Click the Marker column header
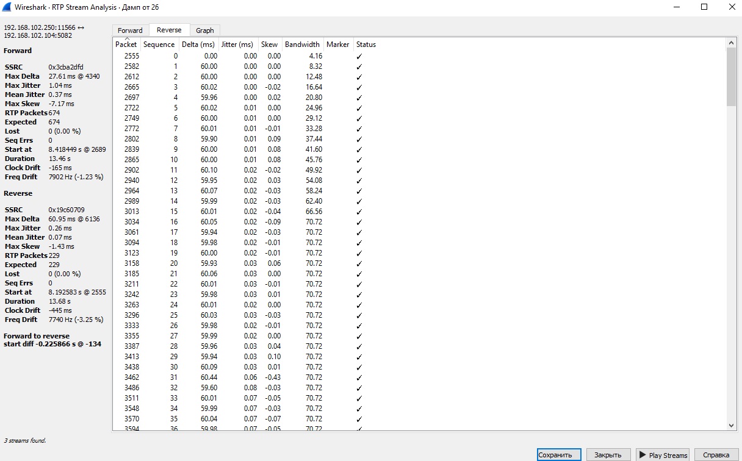The width and height of the screenshot is (742, 461). coord(337,45)
